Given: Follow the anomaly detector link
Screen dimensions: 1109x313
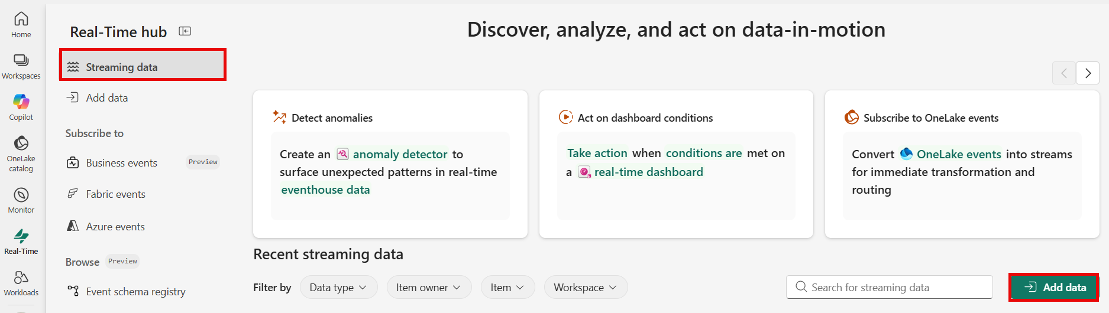Looking at the screenshot, I should coord(400,154).
